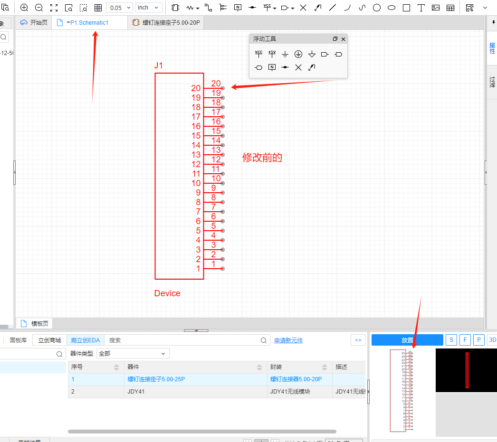Select the net label N tool in floating panel
497x442 pixels.
[272, 67]
